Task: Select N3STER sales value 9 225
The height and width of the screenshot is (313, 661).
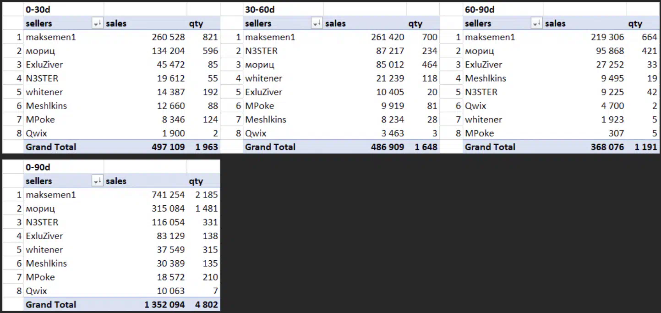Action: 613,92
